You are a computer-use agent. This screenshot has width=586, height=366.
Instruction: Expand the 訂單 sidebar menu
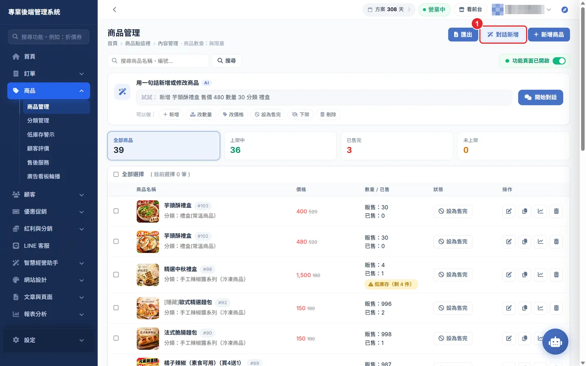tap(49, 74)
